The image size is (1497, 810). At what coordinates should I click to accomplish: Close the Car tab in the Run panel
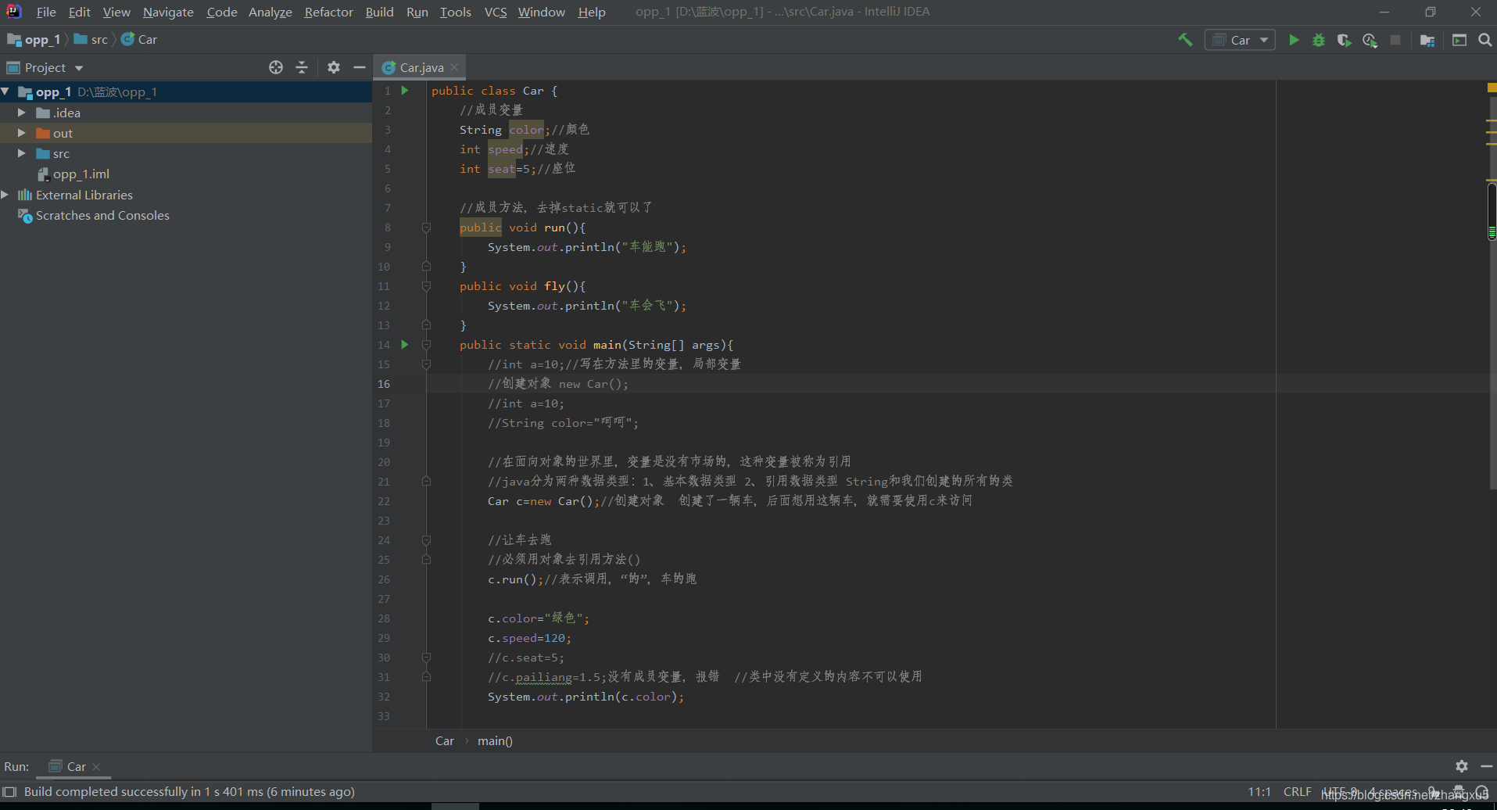(96, 767)
